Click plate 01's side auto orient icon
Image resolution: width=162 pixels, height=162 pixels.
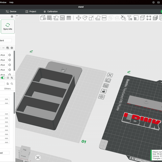pyautogui.click(x=108, y=80)
